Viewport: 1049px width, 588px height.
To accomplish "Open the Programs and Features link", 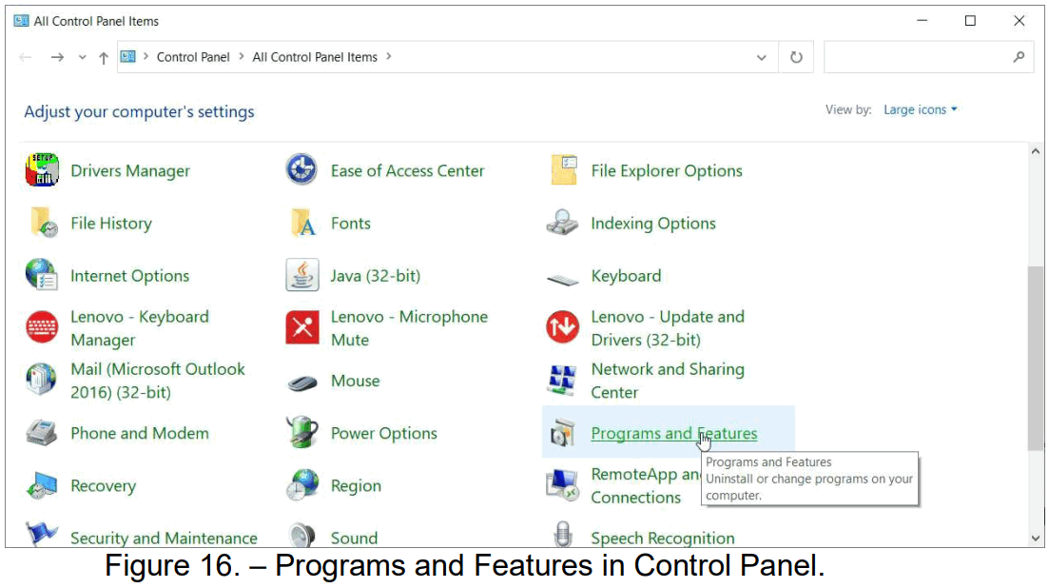I will click(x=673, y=434).
